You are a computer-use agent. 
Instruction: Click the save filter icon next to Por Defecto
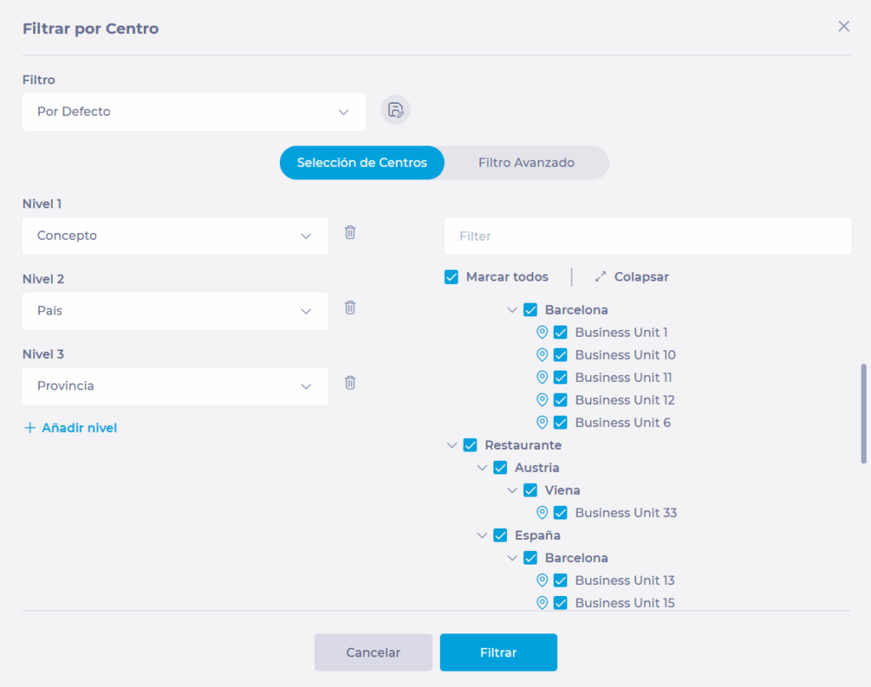395,111
